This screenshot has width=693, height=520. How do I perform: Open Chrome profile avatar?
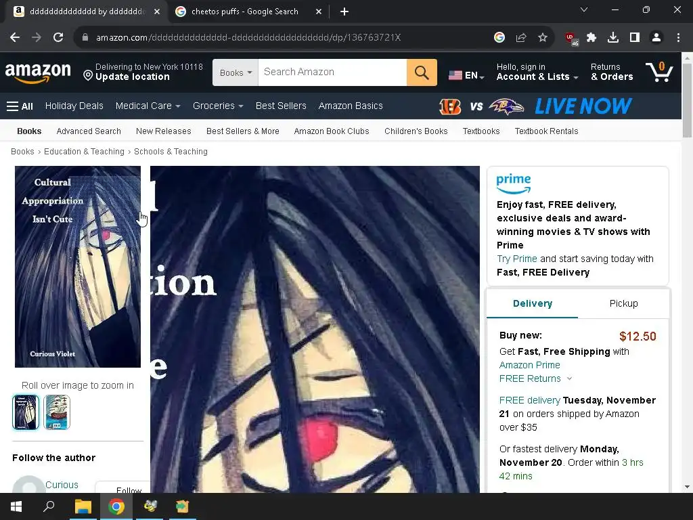[656, 38]
